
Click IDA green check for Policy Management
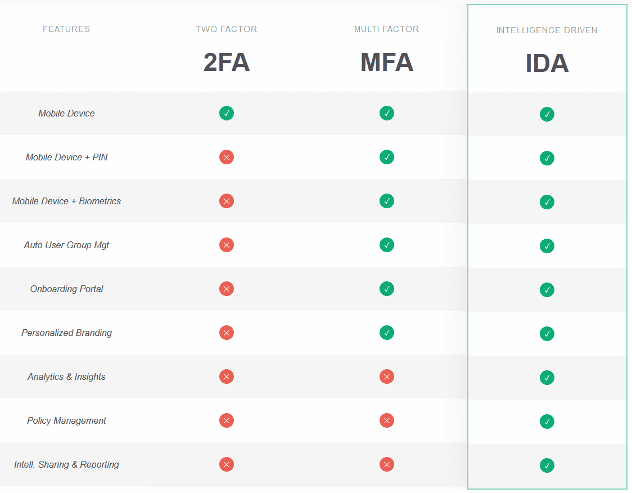tap(547, 422)
